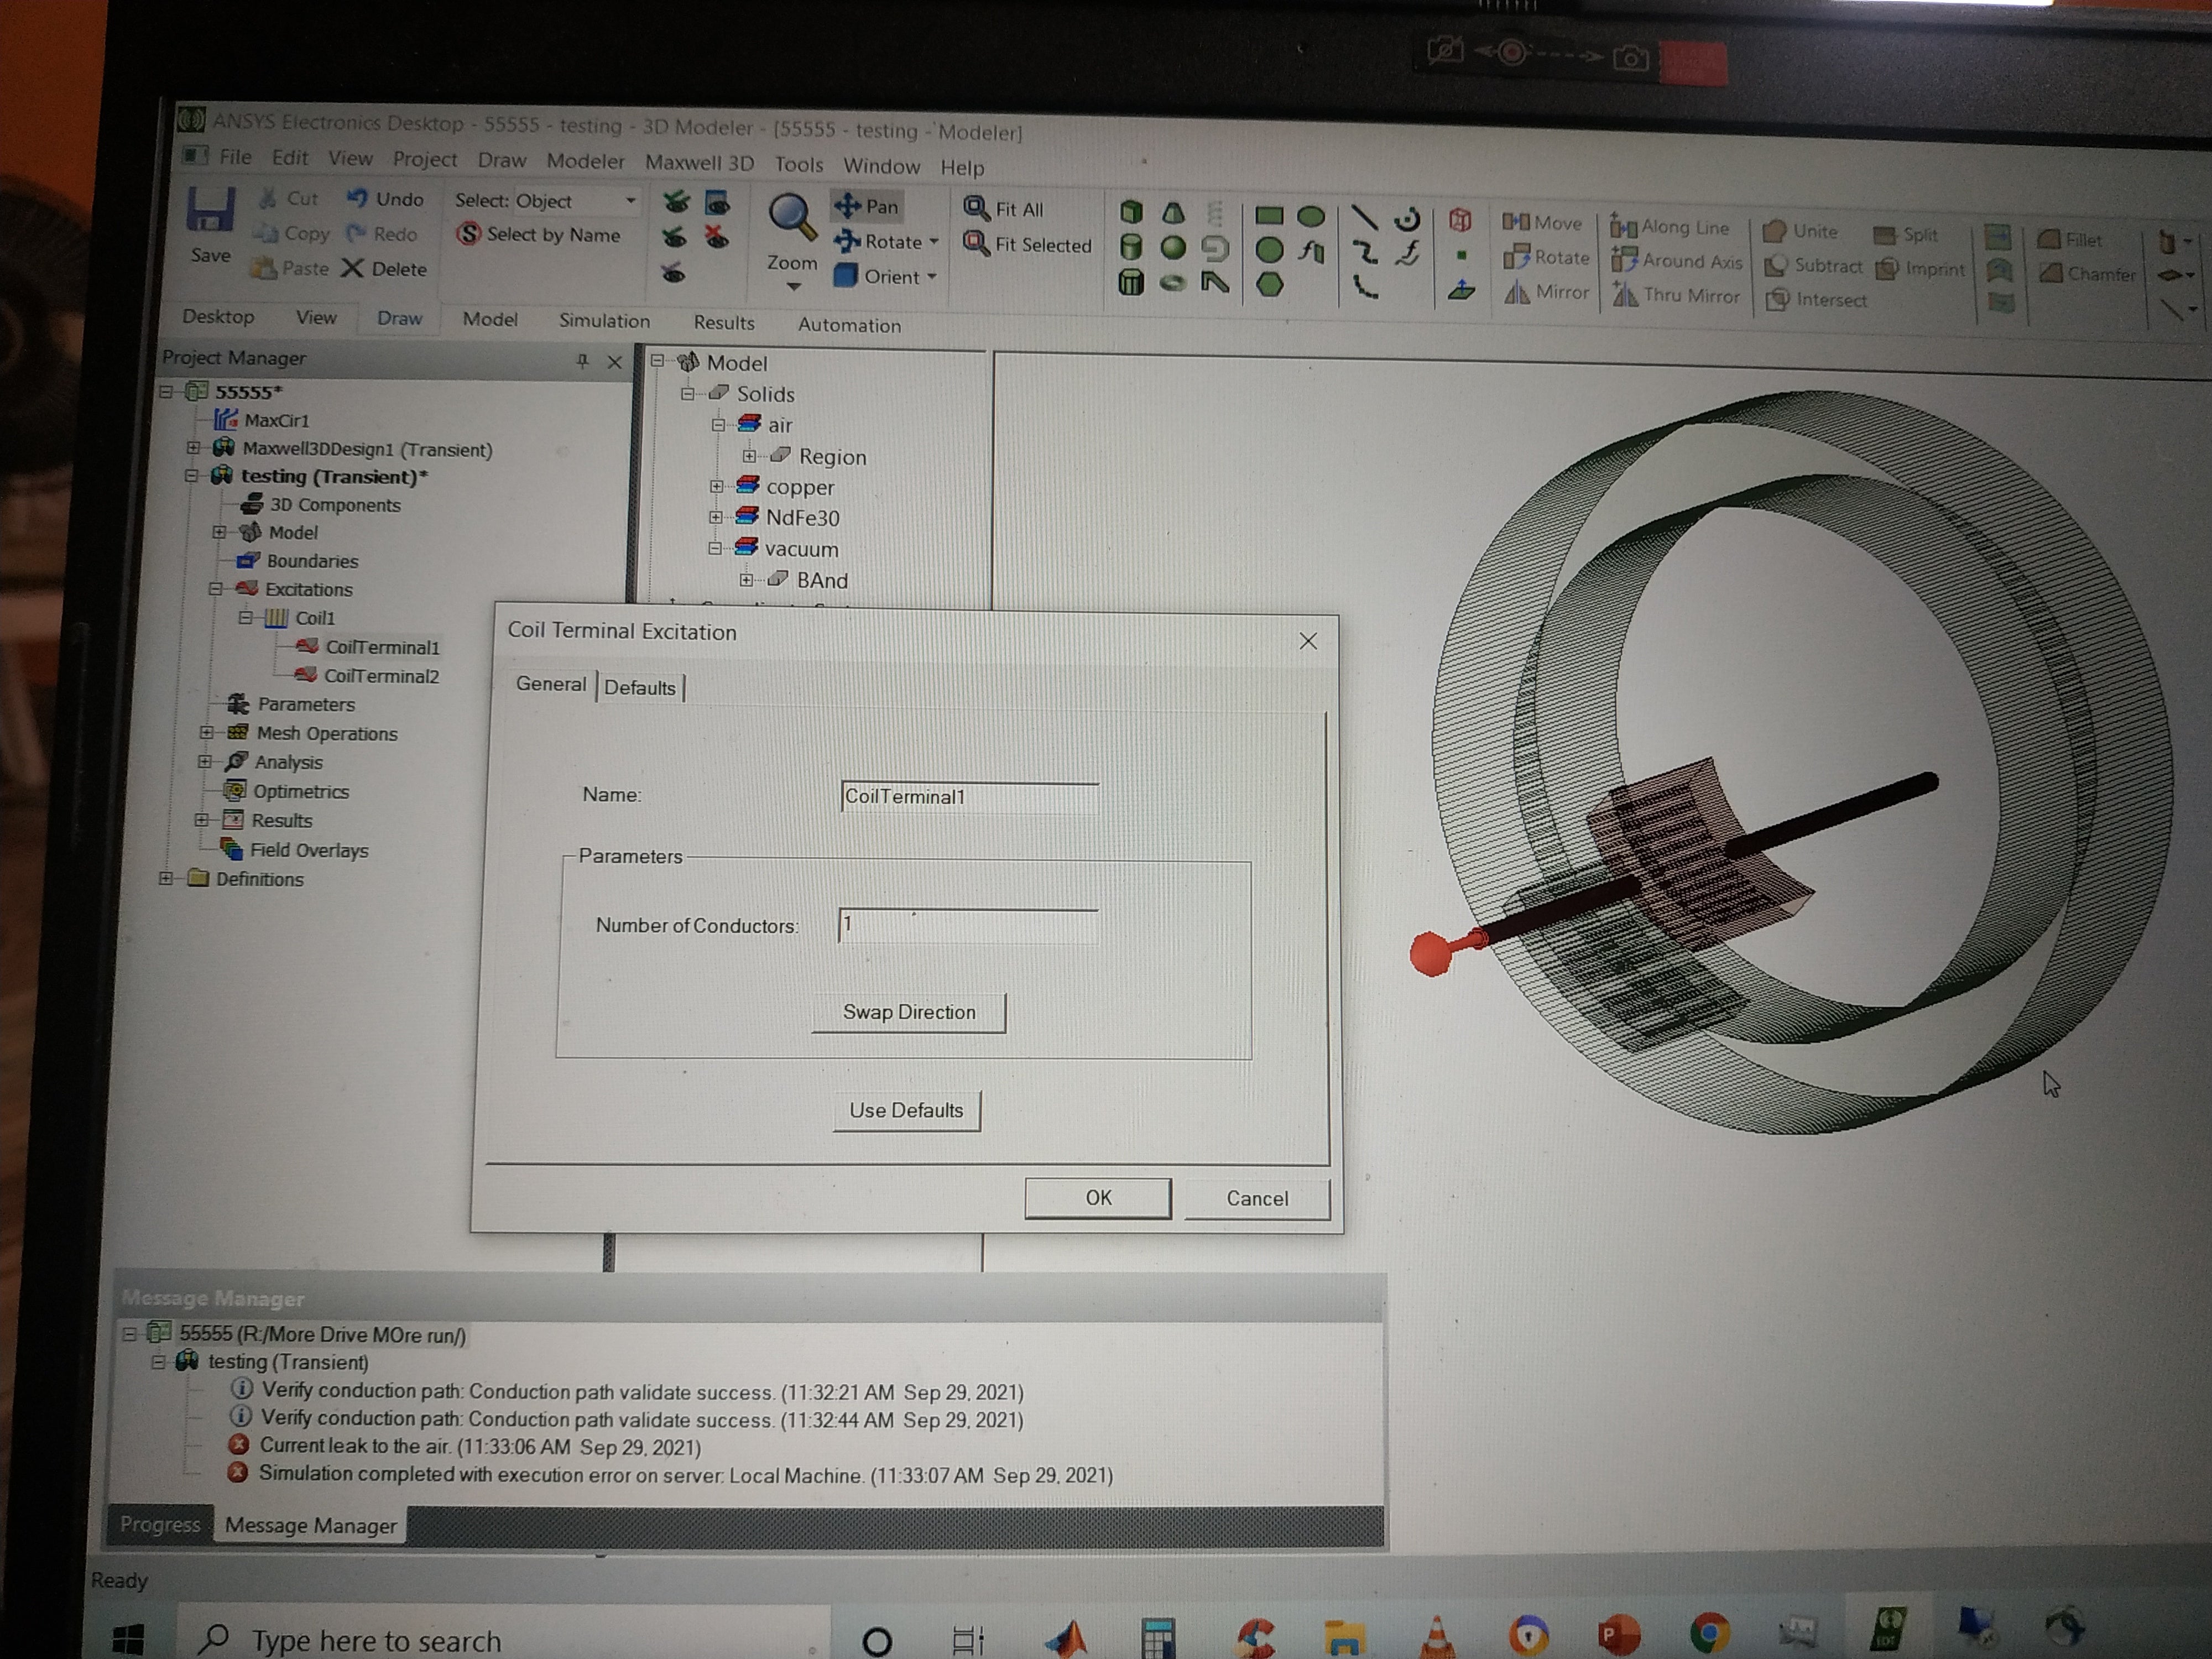The height and width of the screenshot is (1659, 2212).
Task: Expand the Definitions folder
Action: click(x=165, y=878)
